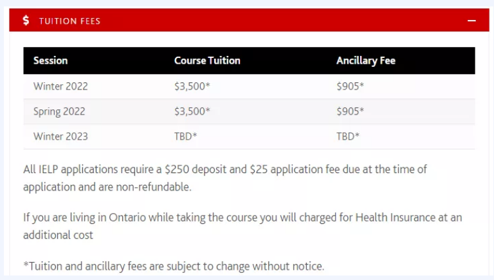The image size is (494, 280).
Task: Select the Winter 2022 session cell
Action: point(60,86)
